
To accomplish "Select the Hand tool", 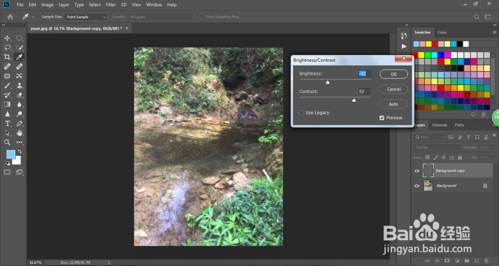I will (x=19, y=133).
